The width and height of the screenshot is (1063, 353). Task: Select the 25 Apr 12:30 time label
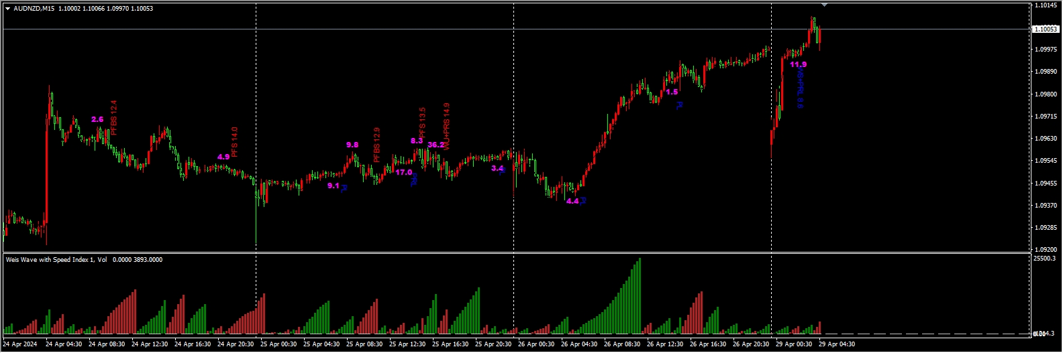(x=407, y=344)
